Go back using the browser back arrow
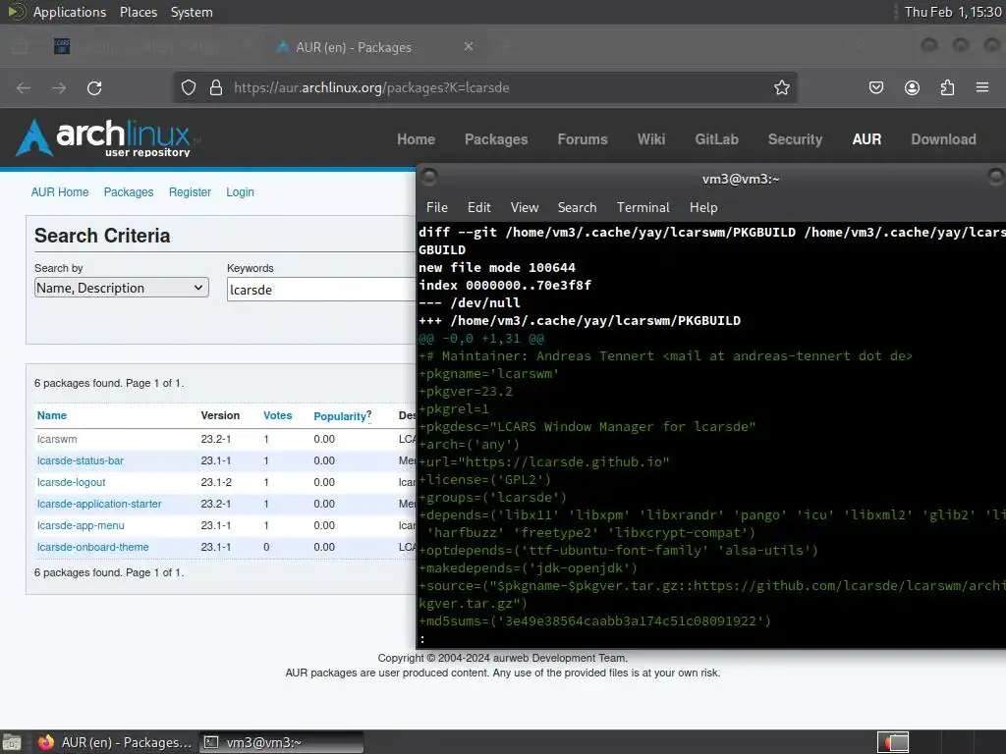This screenshot has height=754, width=1006. (x=24, y=87)
